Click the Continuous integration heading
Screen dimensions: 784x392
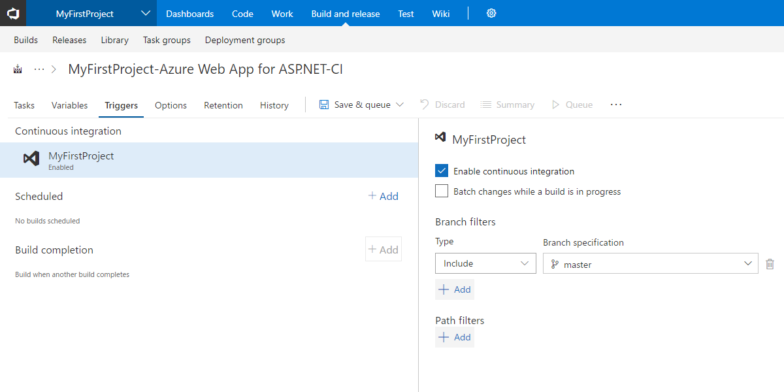pyautogui.click(x=68, y=131)
